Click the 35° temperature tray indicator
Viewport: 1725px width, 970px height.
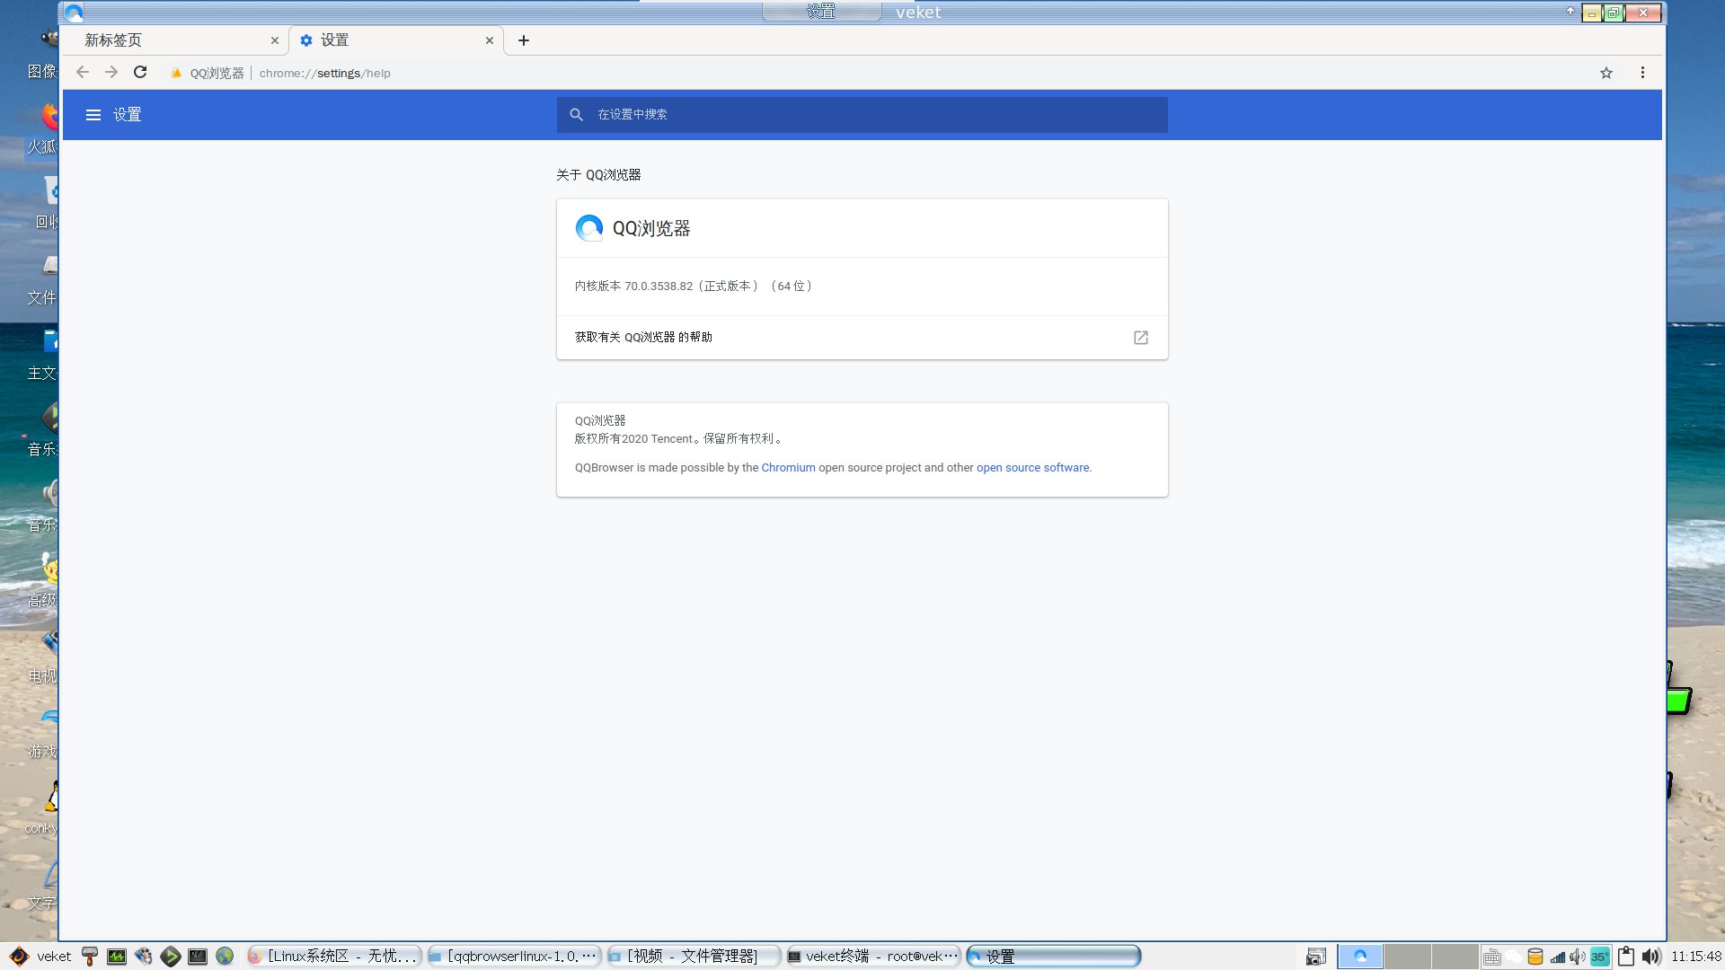(x=1600, y=957)
